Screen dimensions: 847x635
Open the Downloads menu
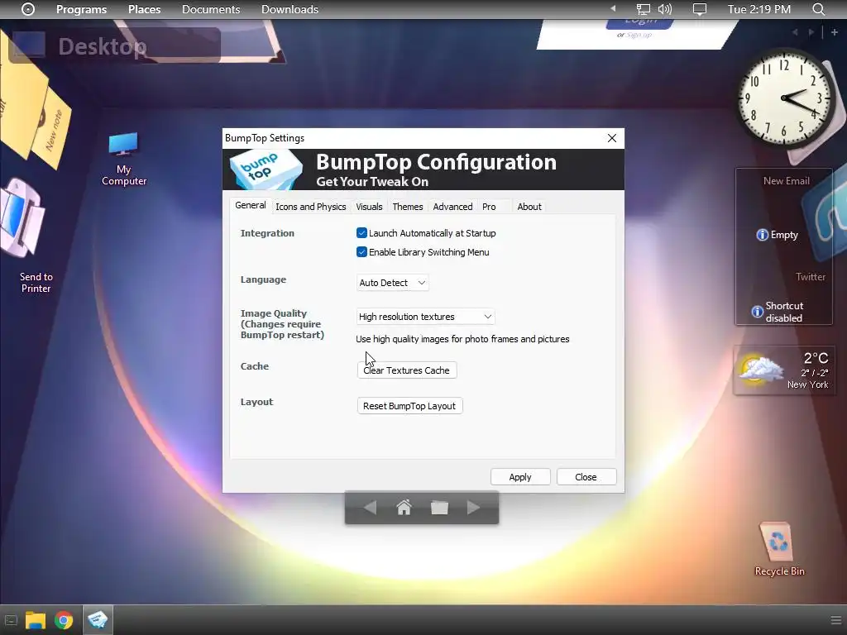coord(290,9)
